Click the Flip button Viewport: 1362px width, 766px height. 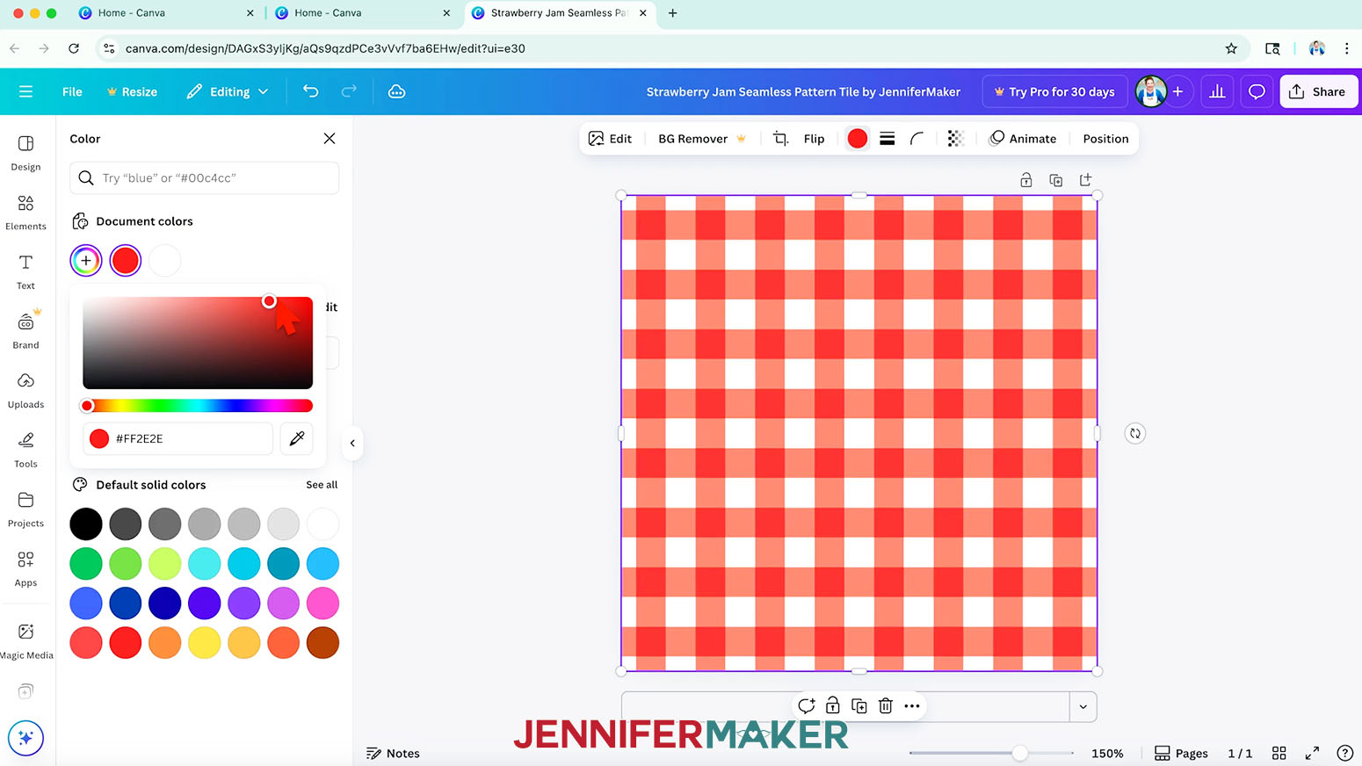point(814,139)
